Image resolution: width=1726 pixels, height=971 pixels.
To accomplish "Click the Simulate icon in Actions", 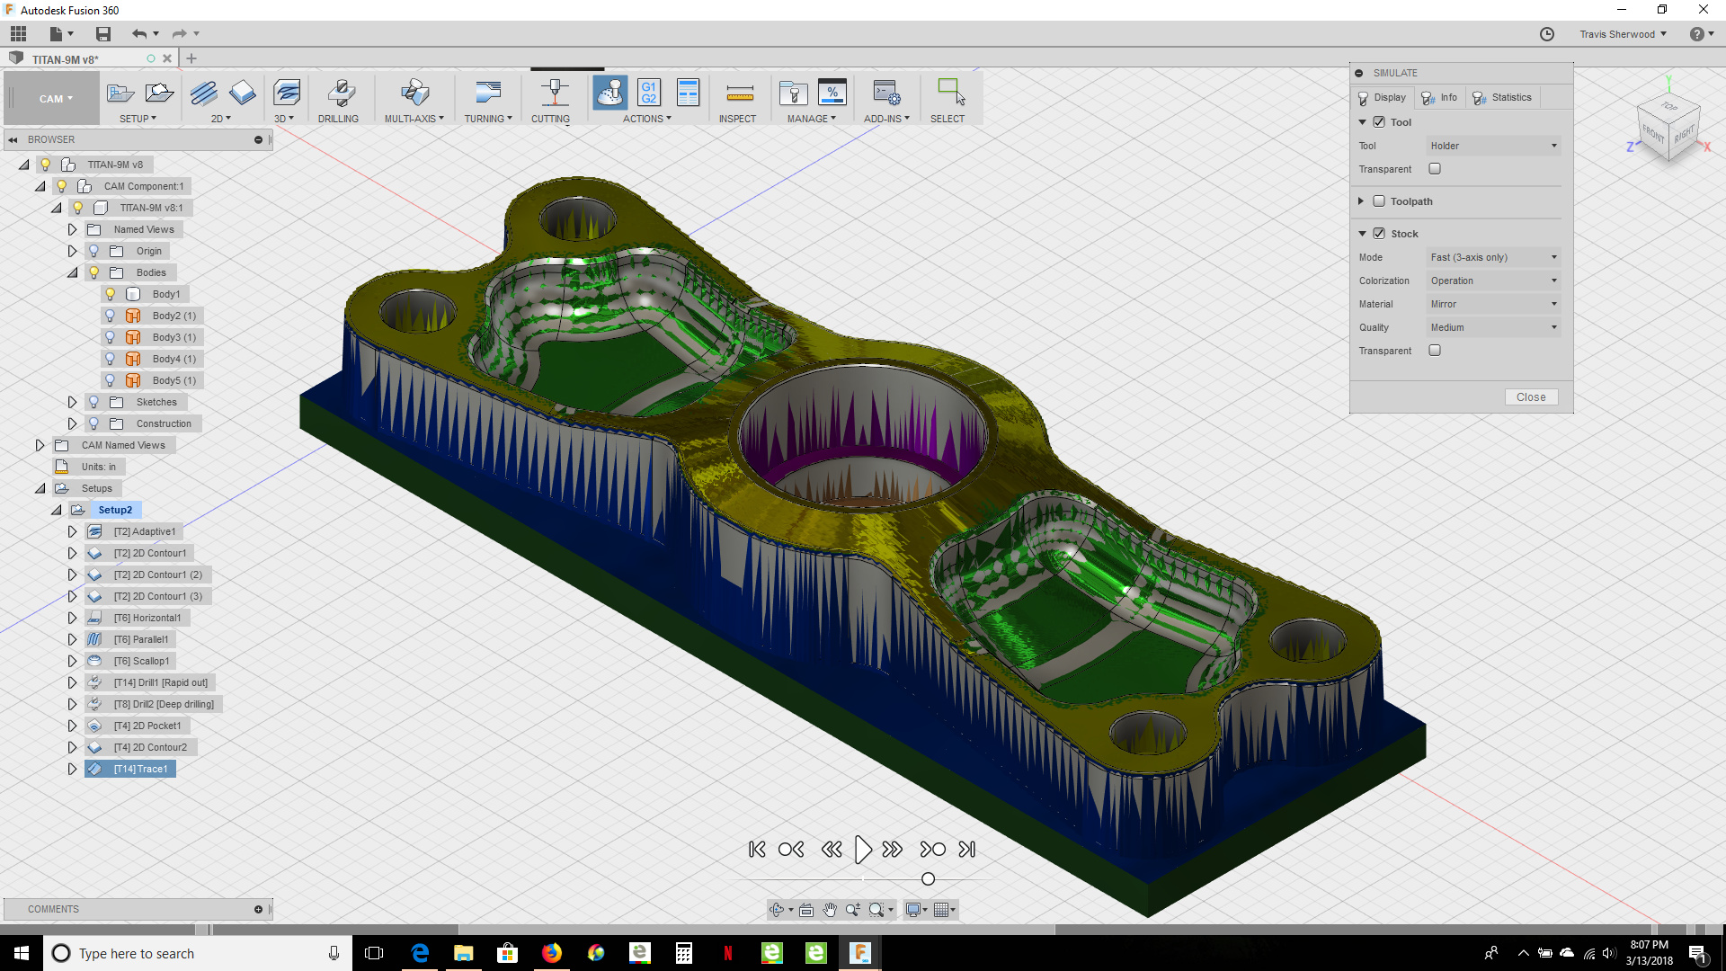I will click(x=609, y=93).
